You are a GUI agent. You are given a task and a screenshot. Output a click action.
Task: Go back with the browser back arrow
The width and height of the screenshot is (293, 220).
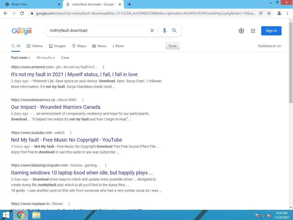pos(6,13)
